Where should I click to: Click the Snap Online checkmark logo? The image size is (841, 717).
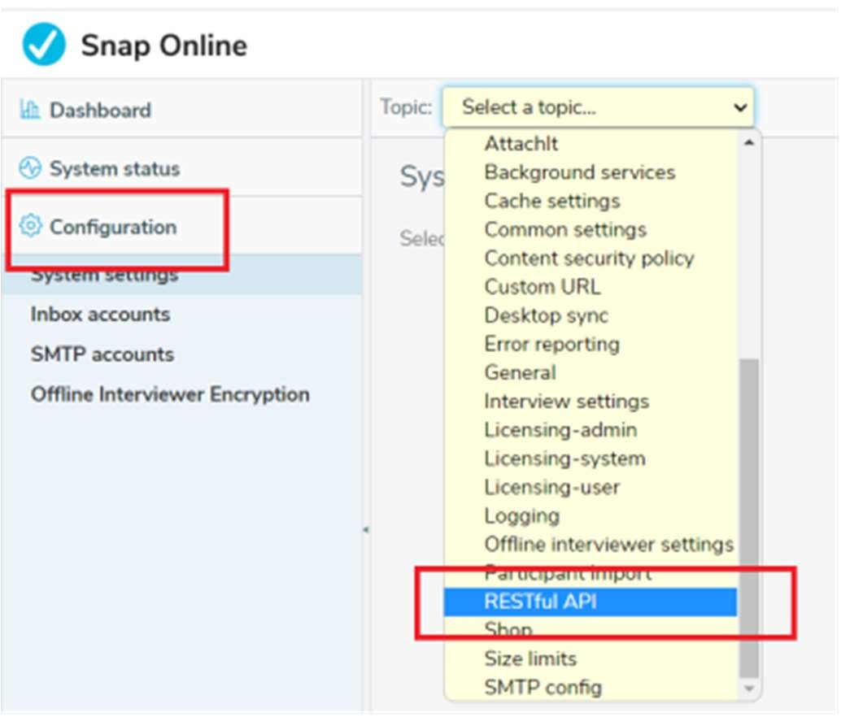[x=44, y=45]
